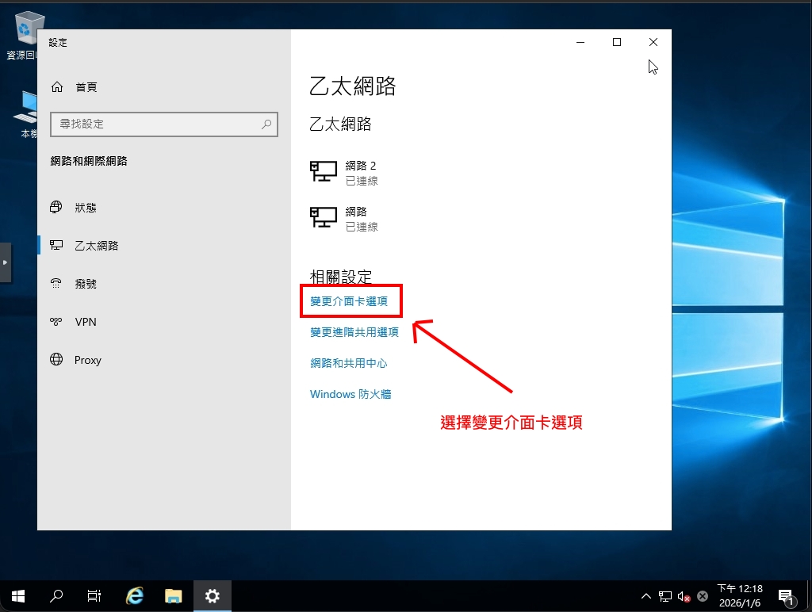Select Ethernet (乙太網路) in the sidebar

coord(96,246)
